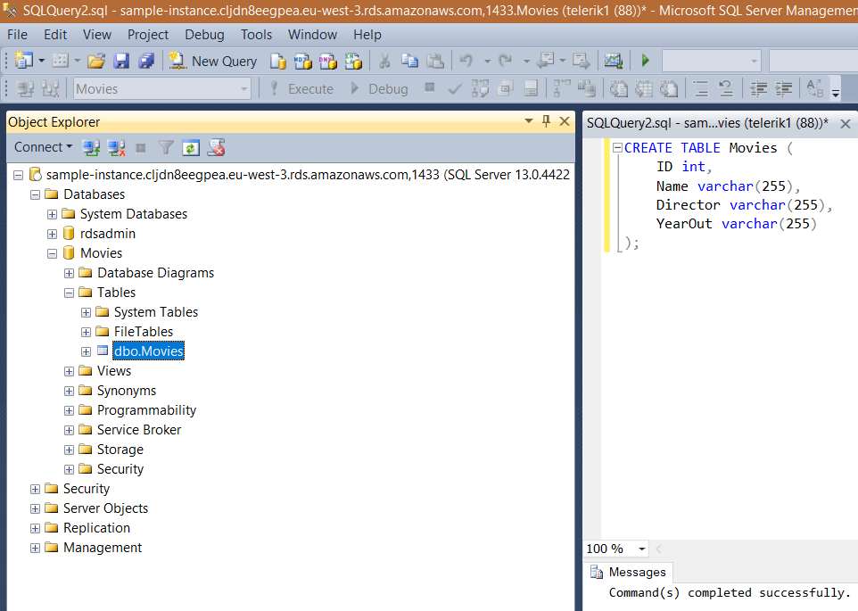The width and height of the screenshot is (858, 611).
Task: Click the New Query button
Action: coord(213,61)
